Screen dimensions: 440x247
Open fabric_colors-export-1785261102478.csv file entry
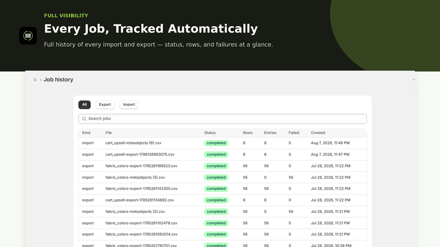pyautogui.click(x=141, y=223)
